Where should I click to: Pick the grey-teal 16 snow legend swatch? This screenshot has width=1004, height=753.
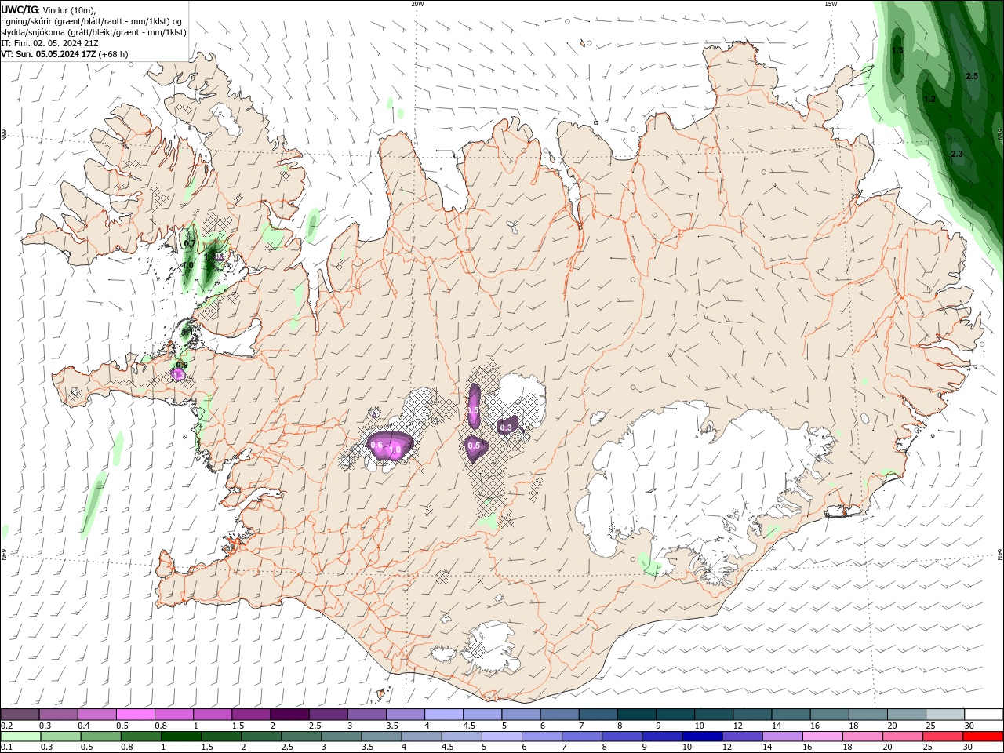[829, 714]
